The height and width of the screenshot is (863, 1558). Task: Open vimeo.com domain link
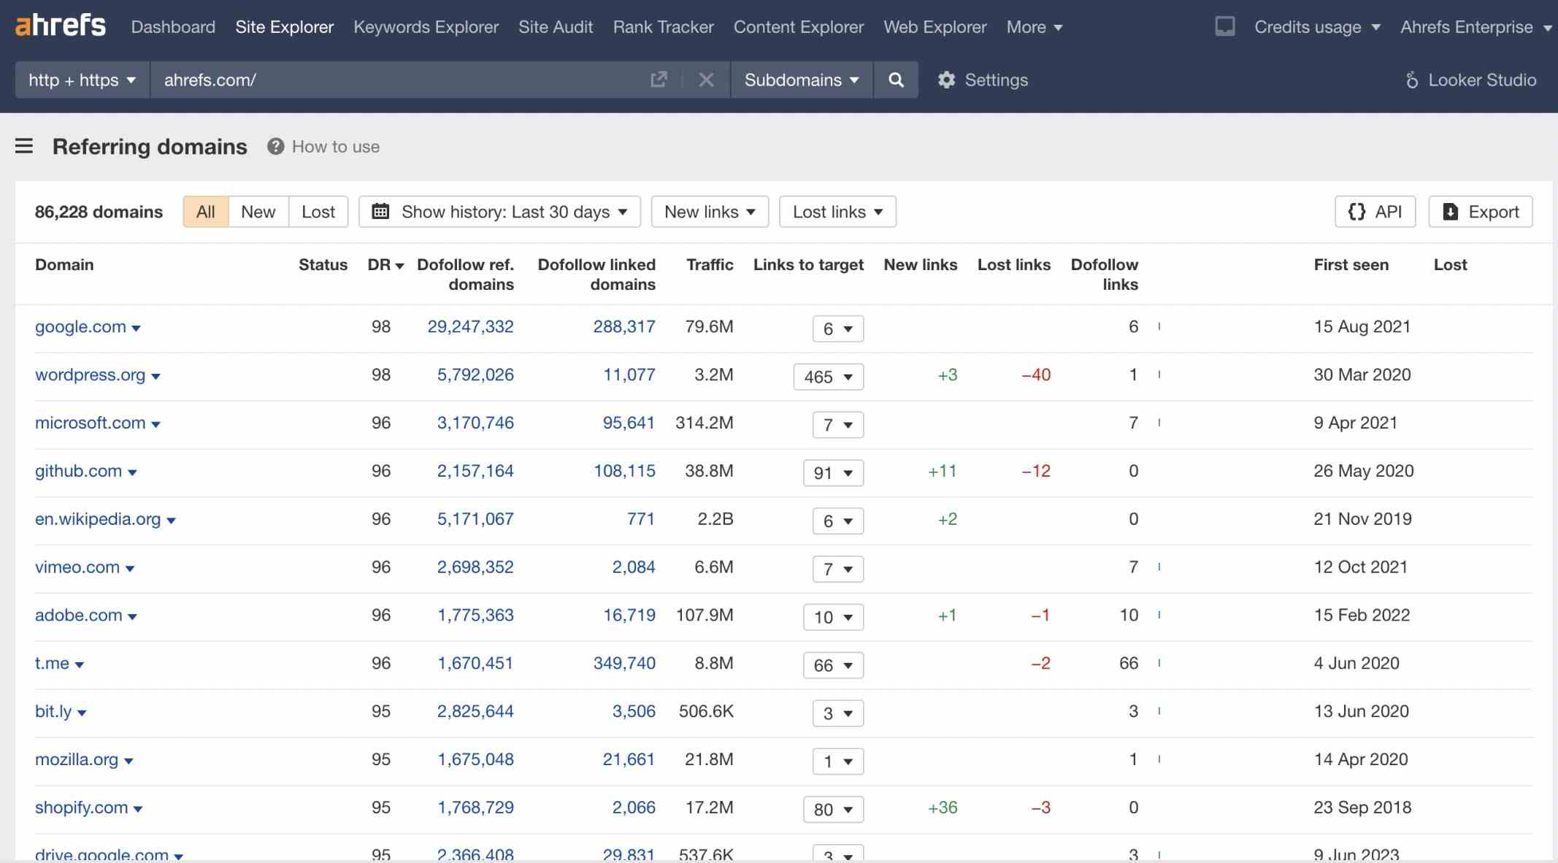(x=77, y=567)
